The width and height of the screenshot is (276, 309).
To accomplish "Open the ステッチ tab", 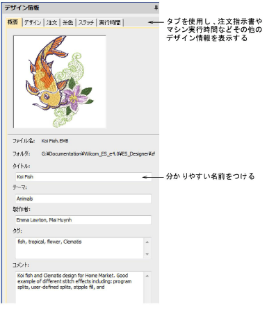I will pos(86,23).
